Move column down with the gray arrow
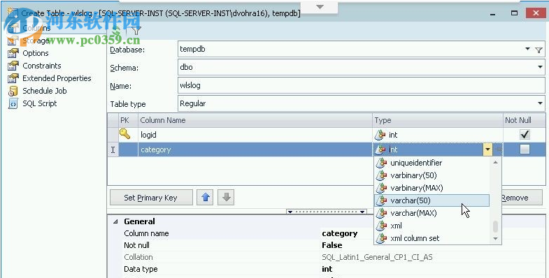 point(226,197)
